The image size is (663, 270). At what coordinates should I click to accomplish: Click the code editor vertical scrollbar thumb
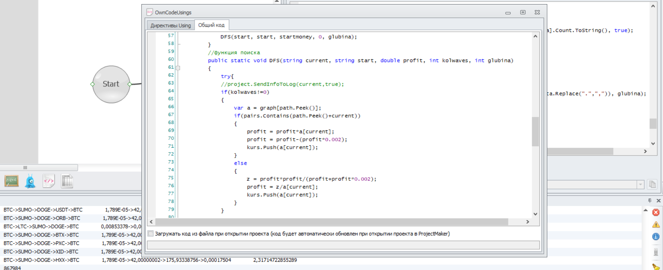click(x=535, y=132)
